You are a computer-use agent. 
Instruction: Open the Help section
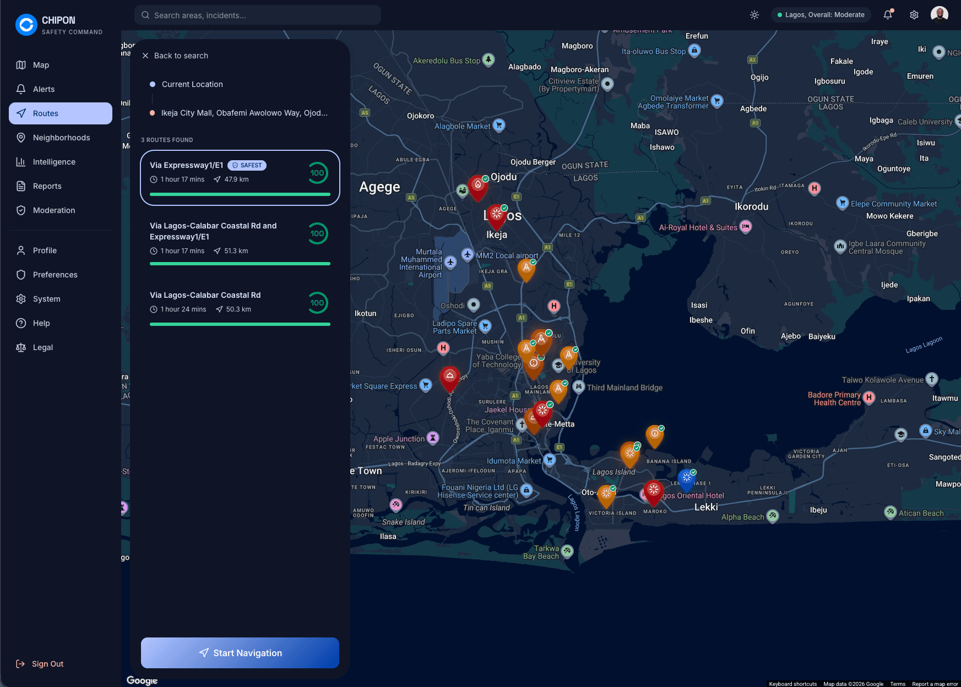(x=40, y=323)
